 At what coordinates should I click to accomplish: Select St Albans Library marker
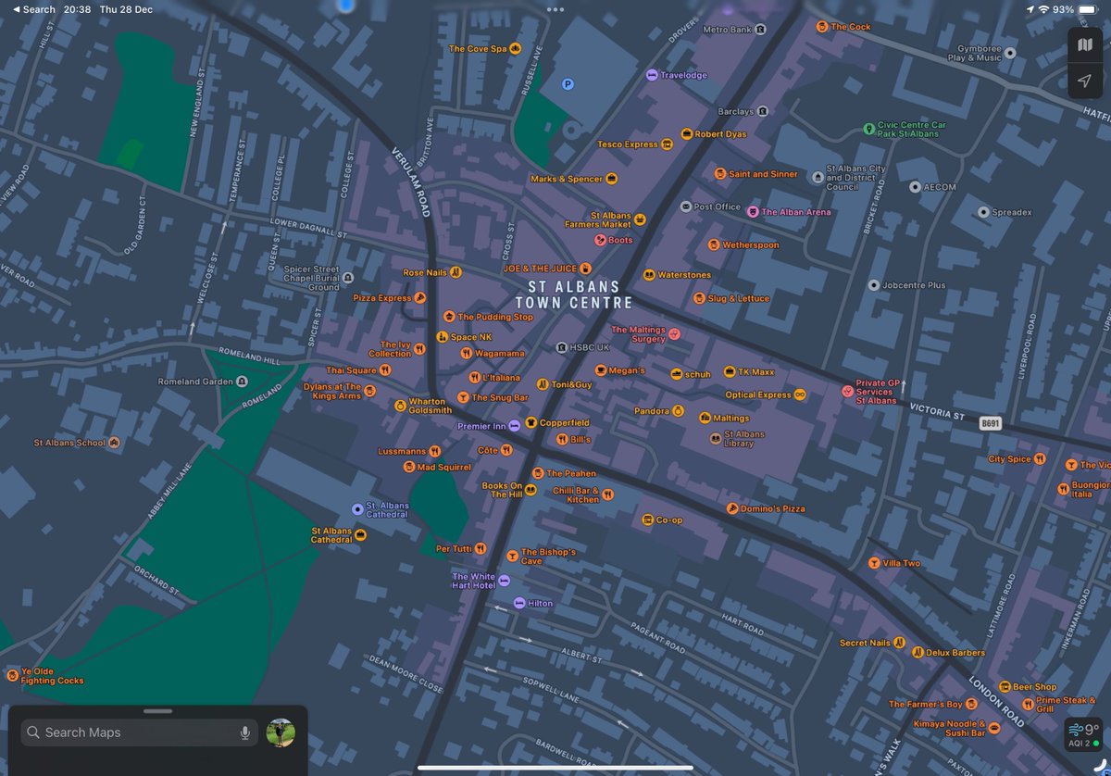[x=715, y=439]
